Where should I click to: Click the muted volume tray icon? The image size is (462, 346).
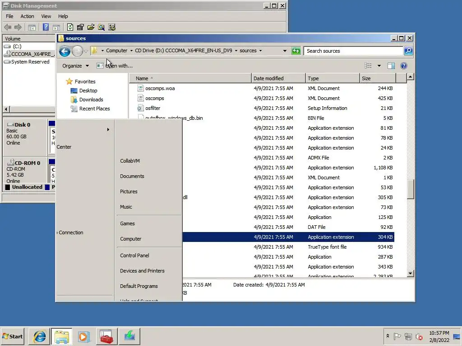(419, 336)
